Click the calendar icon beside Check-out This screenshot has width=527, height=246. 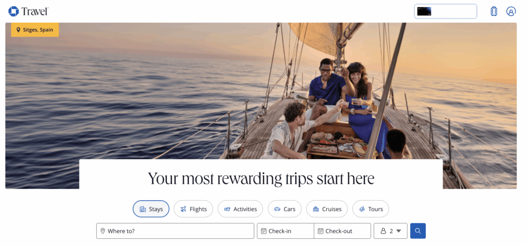[x=321, y=231]
